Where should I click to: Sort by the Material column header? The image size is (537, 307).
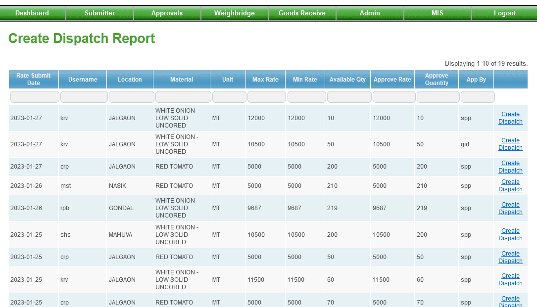click(182, 79)
